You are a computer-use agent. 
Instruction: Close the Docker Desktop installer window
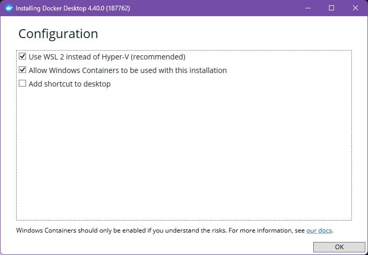355,8
